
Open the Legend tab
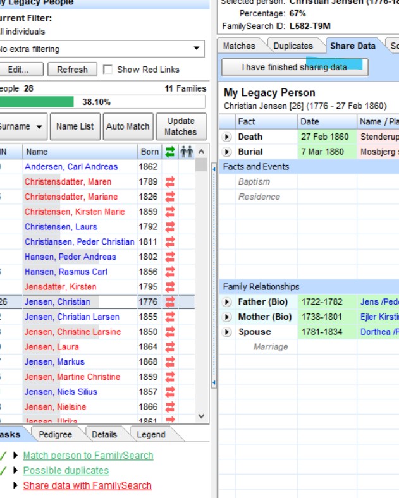click(x=151, y=434)
